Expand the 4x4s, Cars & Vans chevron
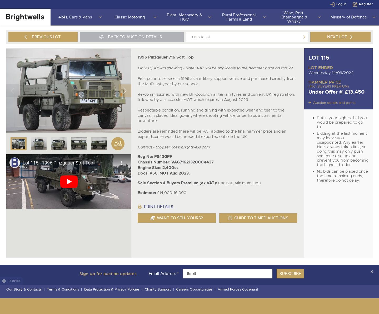This screenshot has width=379, height=314. pos(100,17)
